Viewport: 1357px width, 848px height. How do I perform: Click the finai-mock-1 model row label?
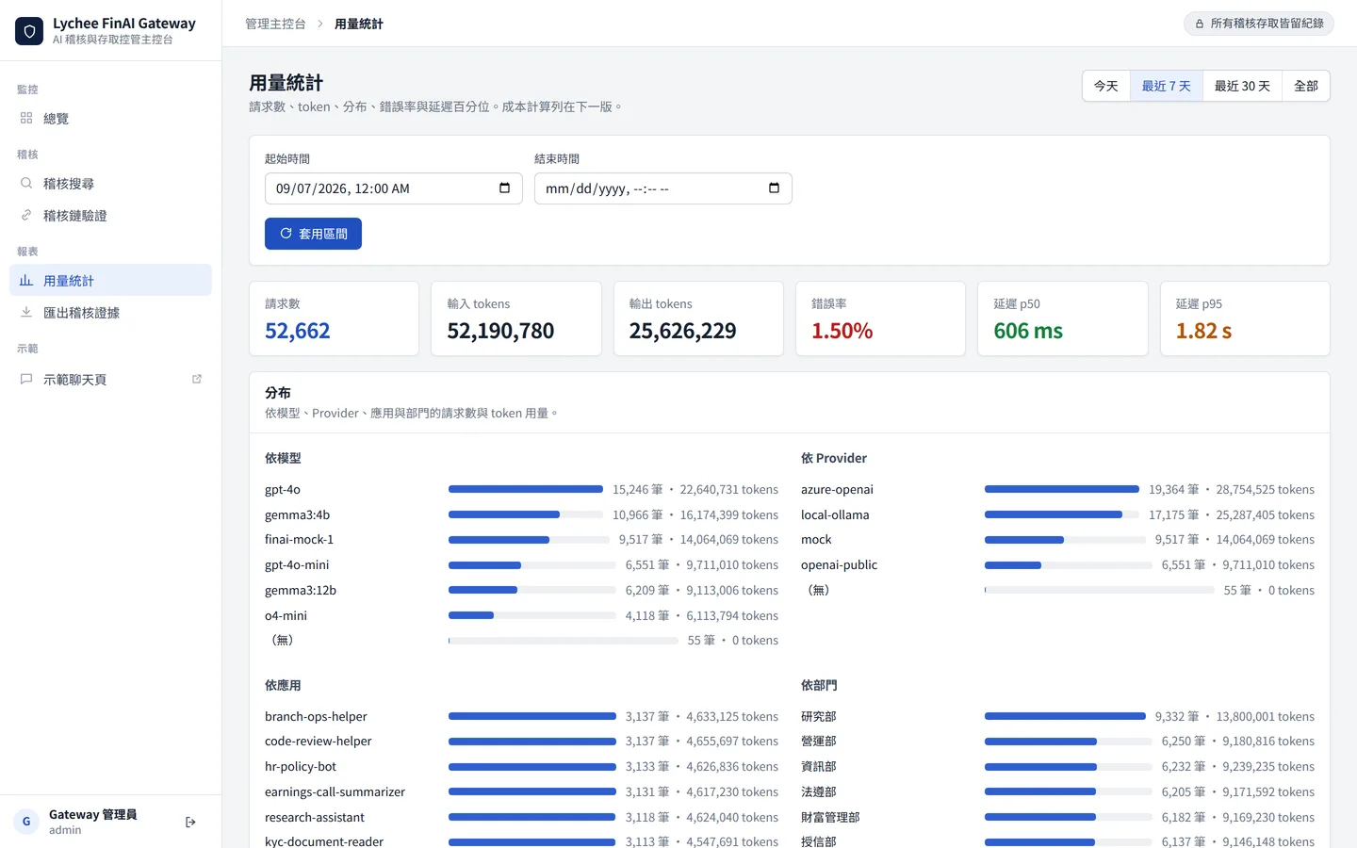pyautogui.click(x=299, y=539)
